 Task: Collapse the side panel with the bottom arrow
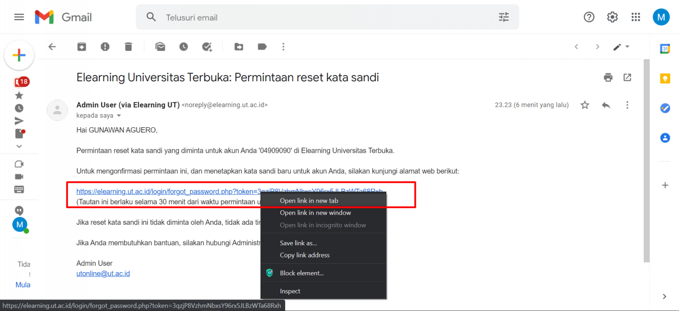665,296
